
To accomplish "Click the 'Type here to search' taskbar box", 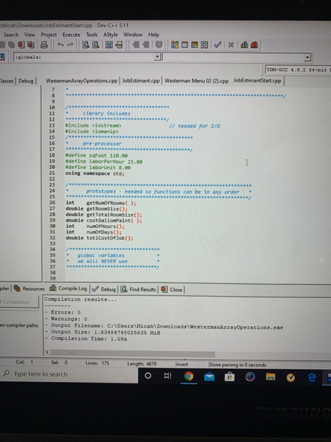I will (x=69, y=374).
